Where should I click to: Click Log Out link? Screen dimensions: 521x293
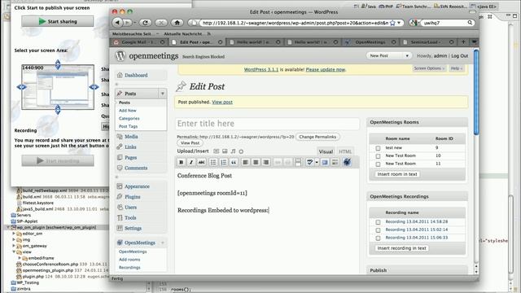click(x=459, y=56)
